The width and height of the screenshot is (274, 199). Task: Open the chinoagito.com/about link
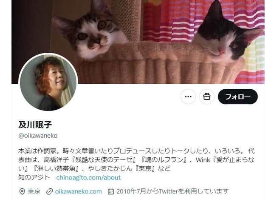coord(88,177)
